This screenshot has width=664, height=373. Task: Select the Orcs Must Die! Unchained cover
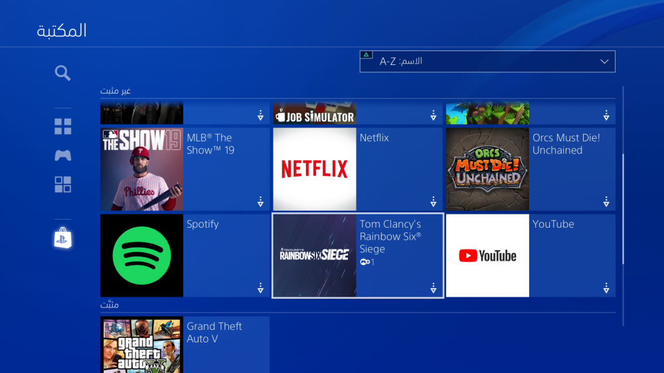[487, 169]
